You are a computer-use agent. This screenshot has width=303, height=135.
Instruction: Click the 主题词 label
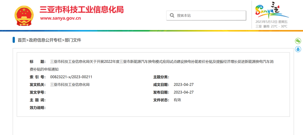coord(38,100)
